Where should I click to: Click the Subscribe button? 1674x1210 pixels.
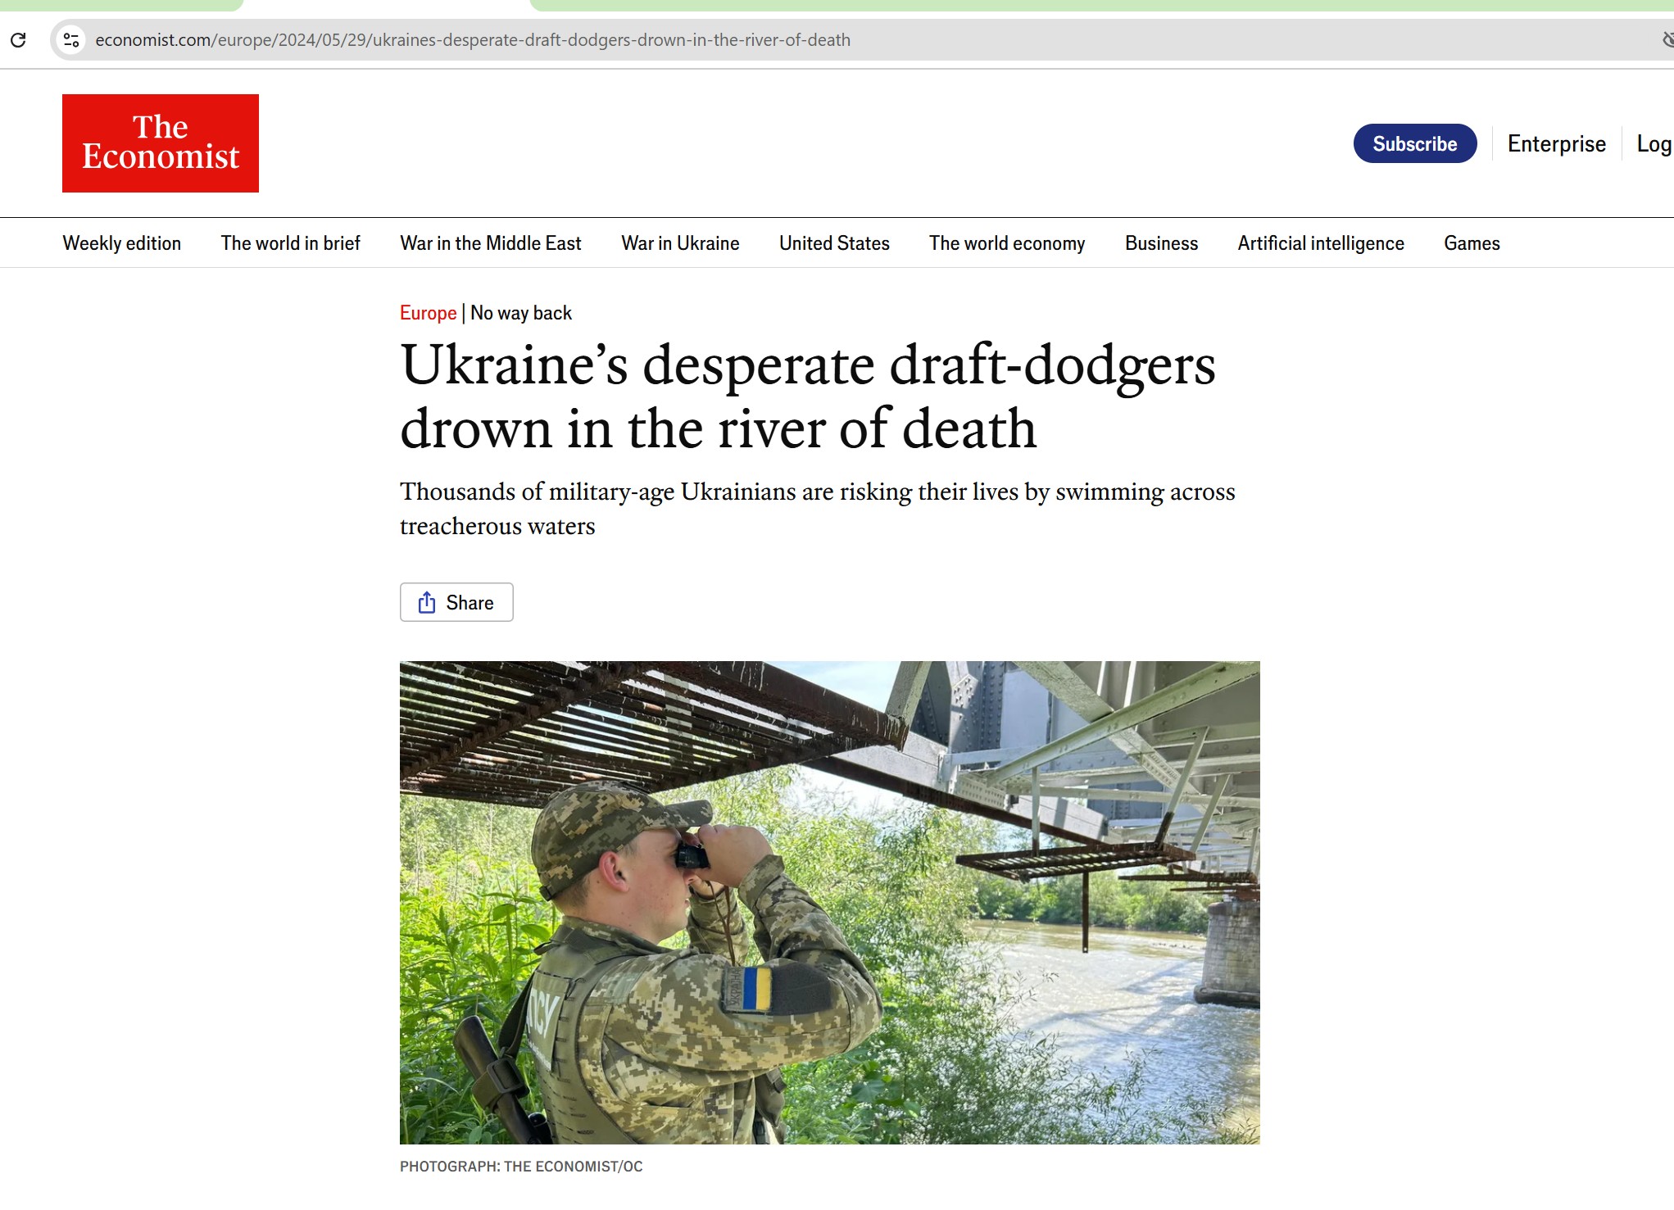[1415, 143]
